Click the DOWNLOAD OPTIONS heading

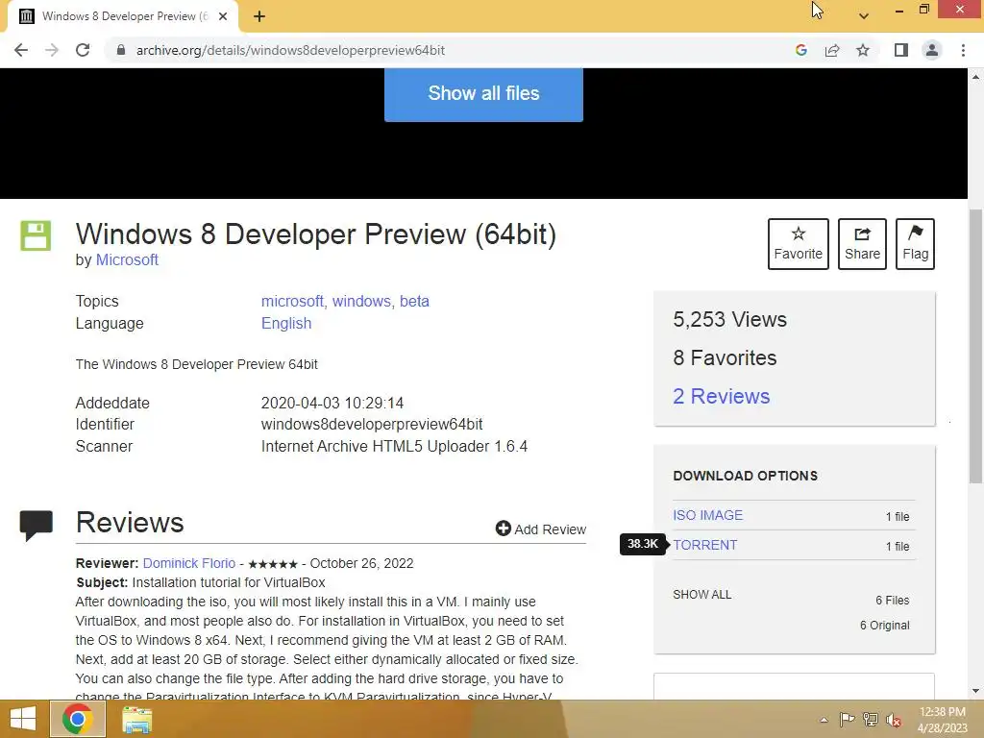pos(745,476)
